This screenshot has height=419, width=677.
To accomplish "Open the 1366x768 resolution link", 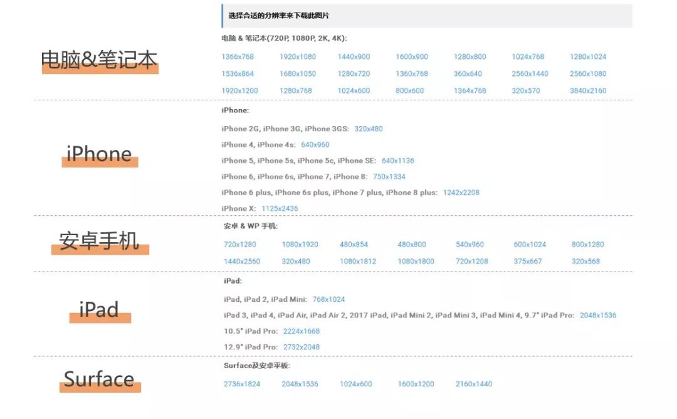I will (x=238, y=56).
